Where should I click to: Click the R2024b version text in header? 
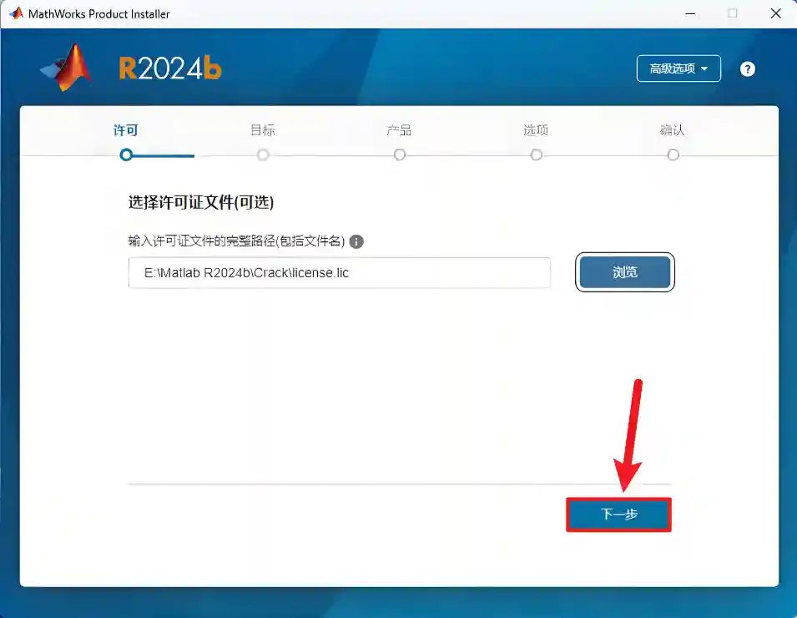pos(170,68)
